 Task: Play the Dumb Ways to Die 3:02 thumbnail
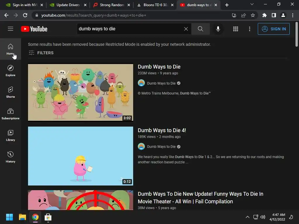[81, 92]
